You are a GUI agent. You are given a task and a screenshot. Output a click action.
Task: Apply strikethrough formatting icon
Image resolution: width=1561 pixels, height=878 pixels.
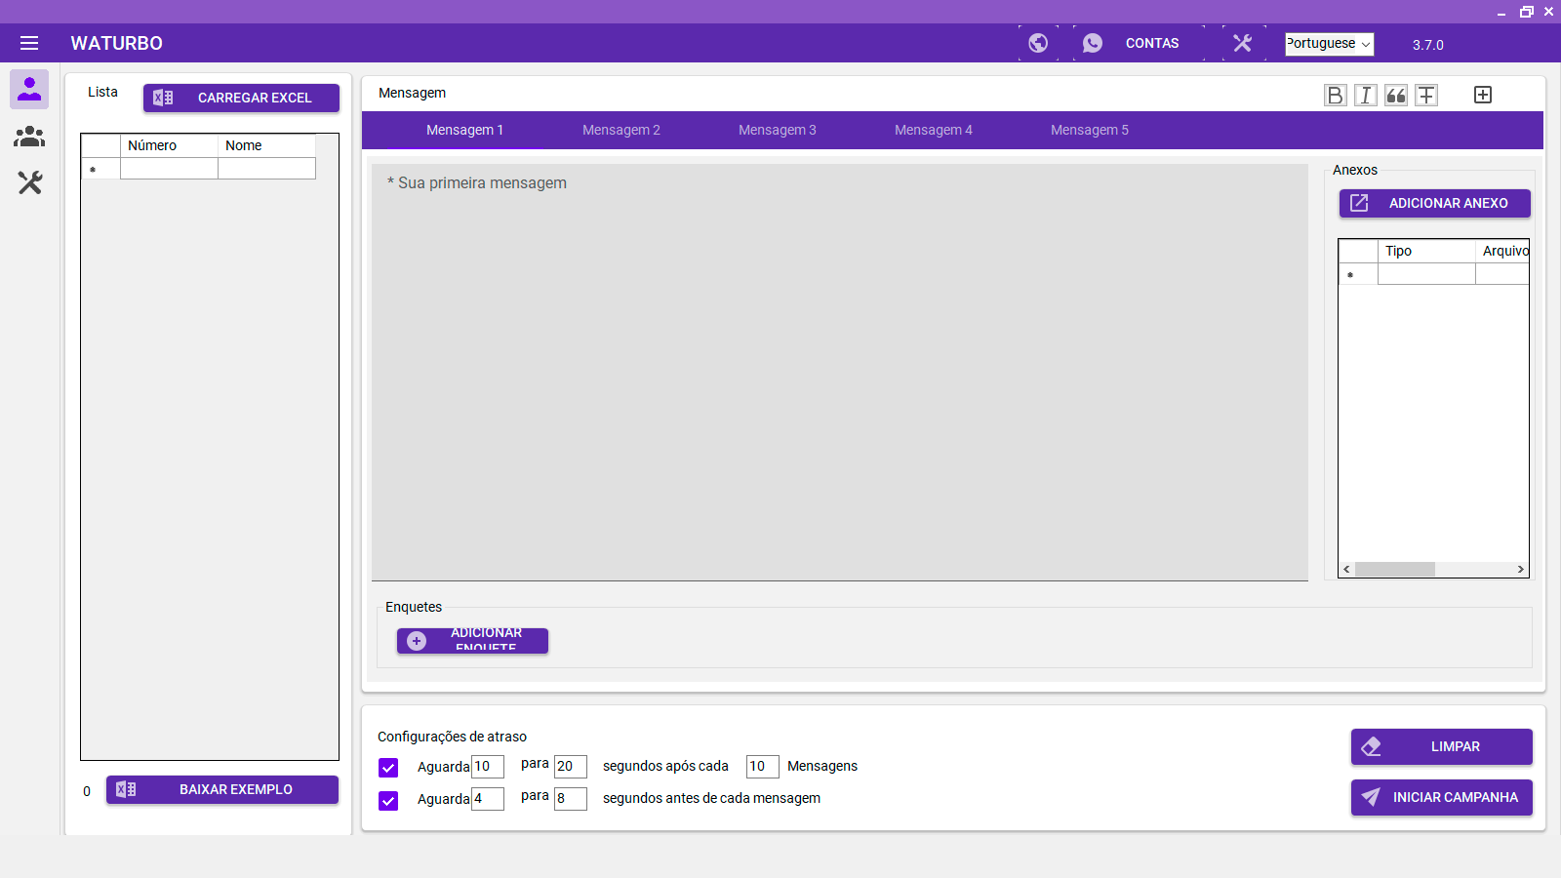[1426, 95]
